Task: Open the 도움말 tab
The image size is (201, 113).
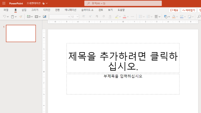Action: [x=121, y=10]
